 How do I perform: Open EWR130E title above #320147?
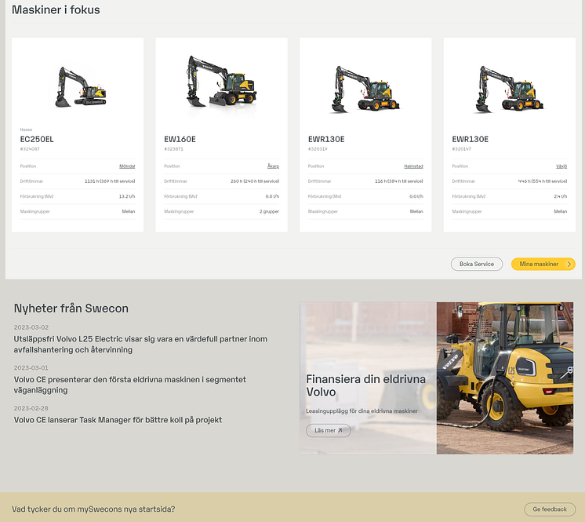click(x=470, y=139)
